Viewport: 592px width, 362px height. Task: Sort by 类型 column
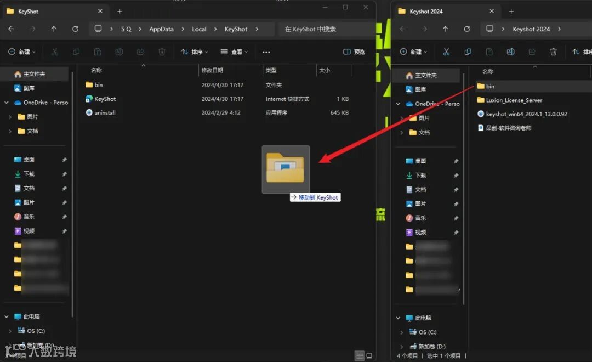coord(271,70)
